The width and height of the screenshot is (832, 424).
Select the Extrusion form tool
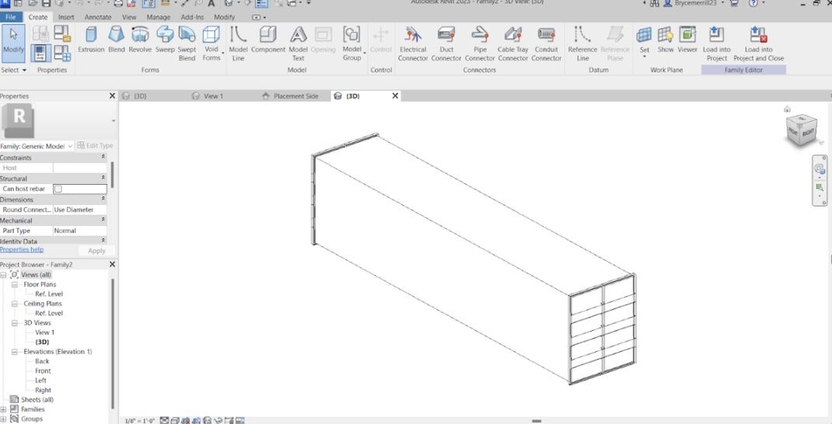click(x=91, y=40)
